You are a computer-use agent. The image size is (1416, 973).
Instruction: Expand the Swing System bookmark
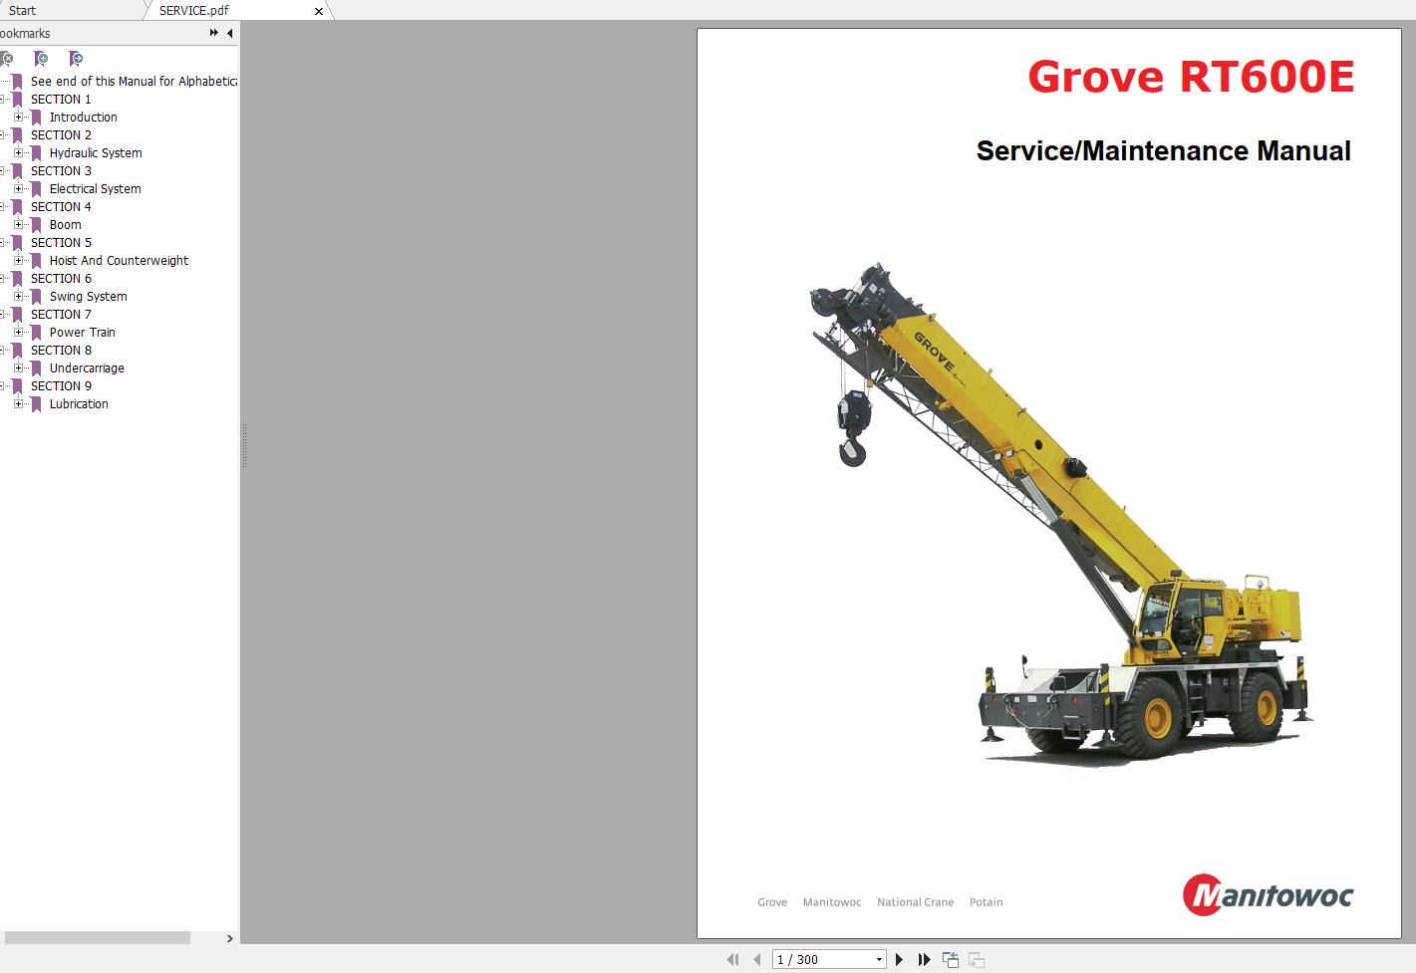18,296
